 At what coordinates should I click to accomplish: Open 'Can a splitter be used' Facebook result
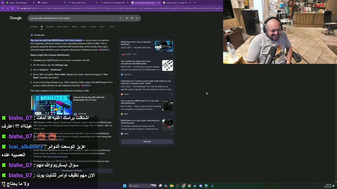136,62
